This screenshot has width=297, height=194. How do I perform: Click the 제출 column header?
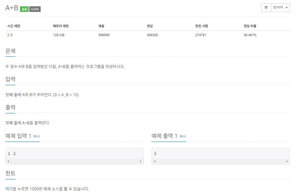point(101,26)
